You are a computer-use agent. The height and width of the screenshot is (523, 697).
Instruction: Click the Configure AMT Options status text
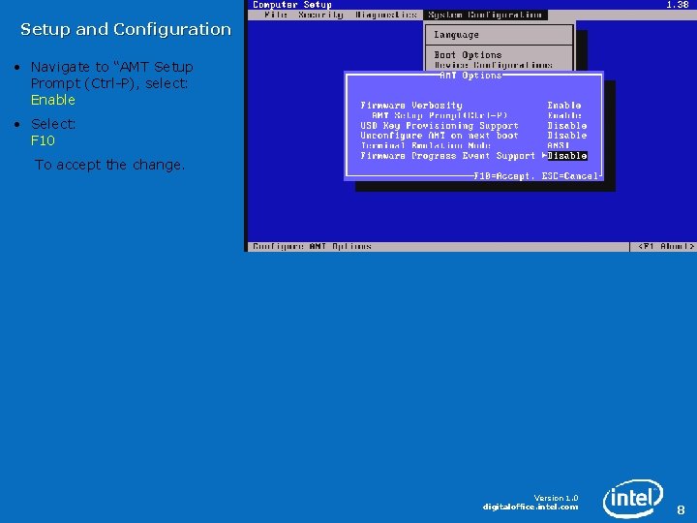[x=312, y=246]
